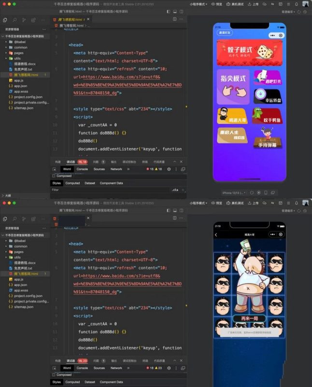Toggle the Composed checkbox in bottom debugger panel
The width and height of the screenshot is (312, 387).
coord(54,375)
